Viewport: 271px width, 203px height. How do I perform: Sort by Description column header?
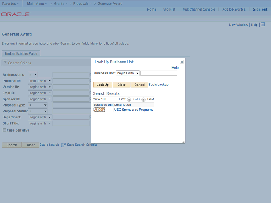coord(123,105)
